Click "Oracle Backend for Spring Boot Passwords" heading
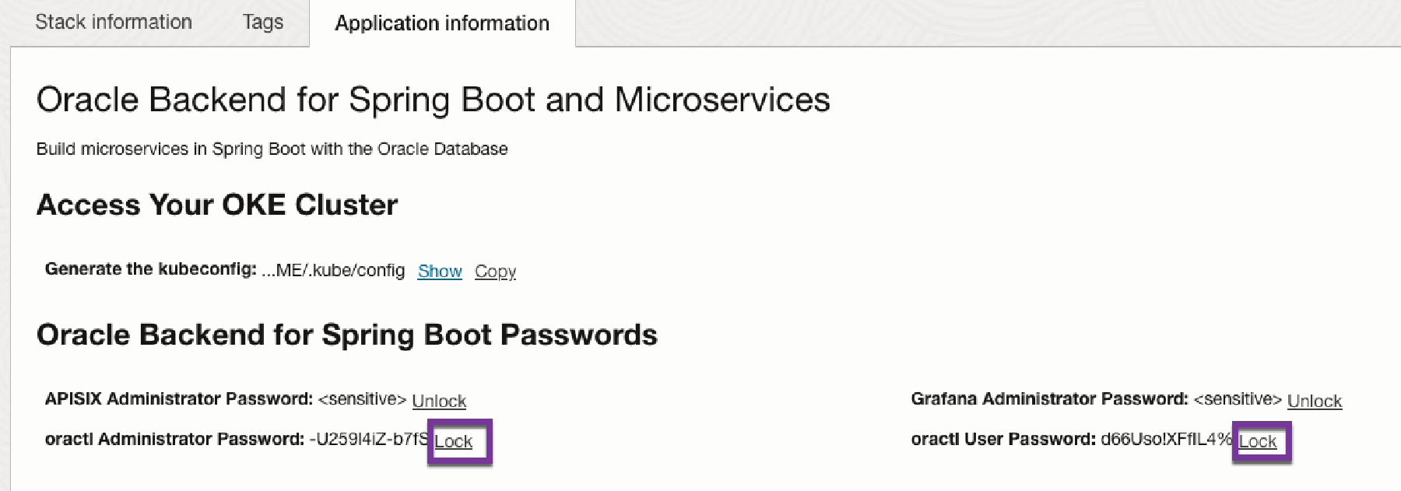Image resolution: width=1401 pixels, height=491 pixels. [x=347, y=335]
